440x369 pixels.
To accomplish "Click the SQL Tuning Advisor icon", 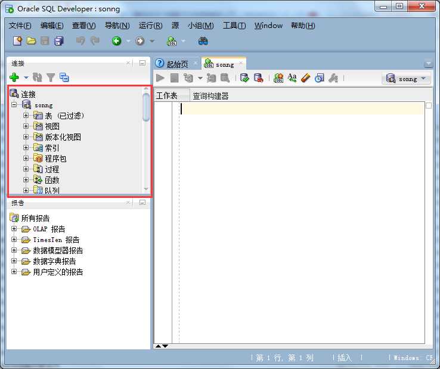I will click(225, 78).
